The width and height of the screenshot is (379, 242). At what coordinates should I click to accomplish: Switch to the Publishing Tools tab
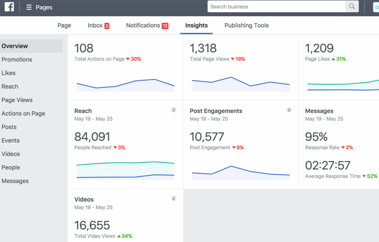click(246, 25)
